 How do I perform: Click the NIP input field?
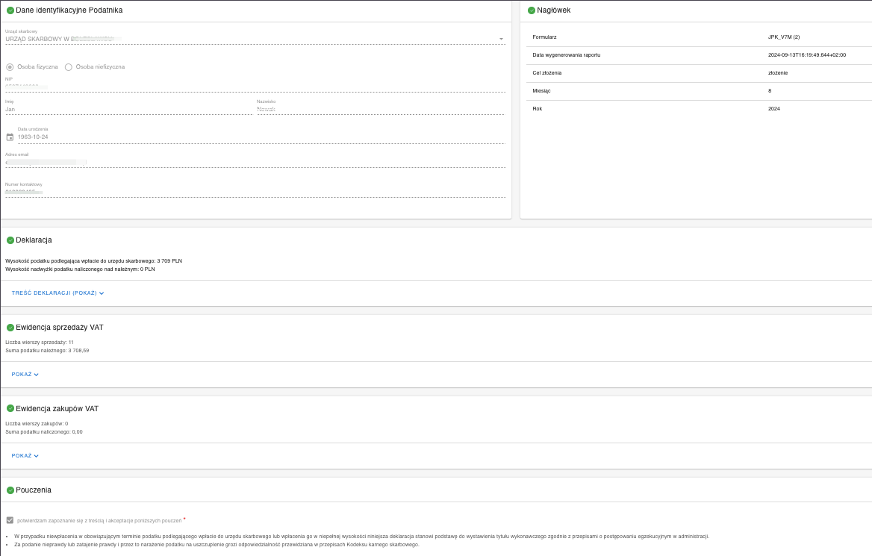[x=254, y=87]
